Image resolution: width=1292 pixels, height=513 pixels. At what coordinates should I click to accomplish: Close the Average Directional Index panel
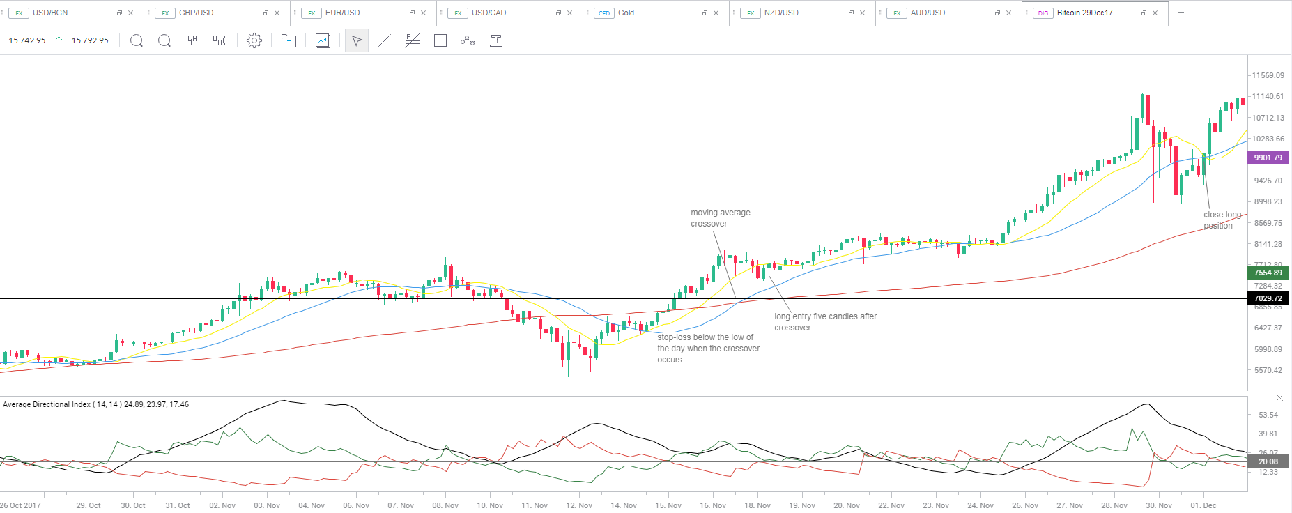coord(1279,398)
